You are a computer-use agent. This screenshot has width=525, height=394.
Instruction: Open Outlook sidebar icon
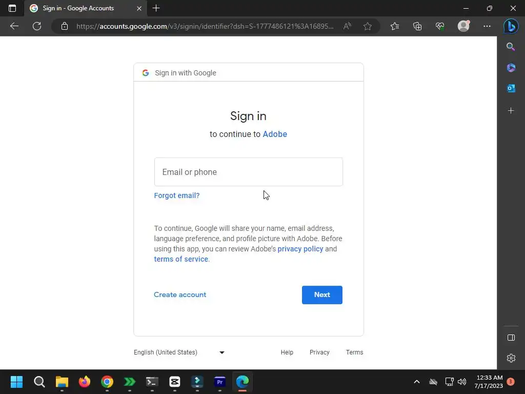[x=511, y=88]
